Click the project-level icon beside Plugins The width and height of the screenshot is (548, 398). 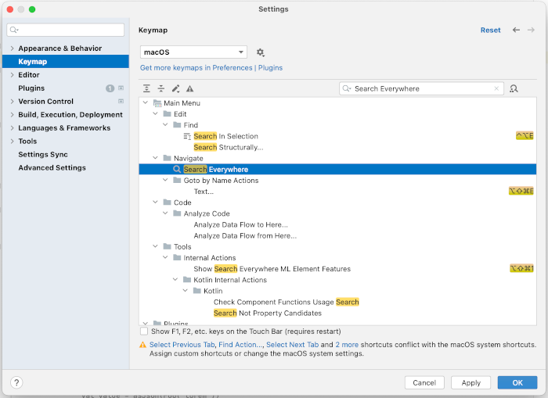pyautogui.click(x=121, y=88)
